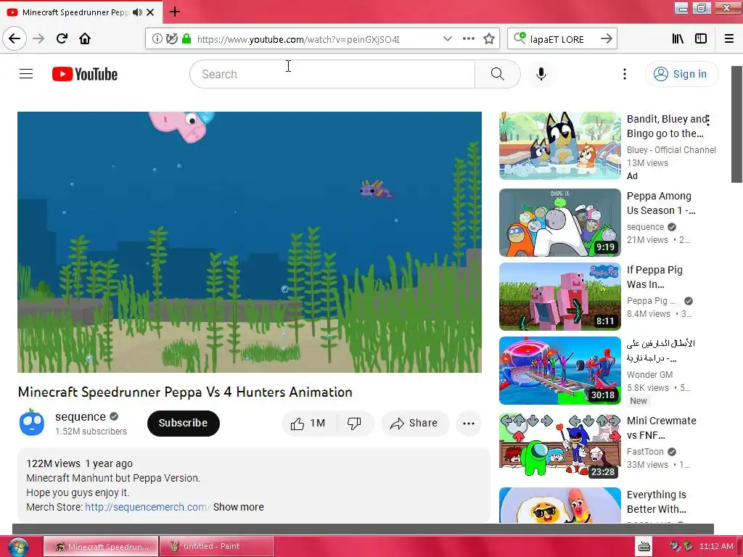Viewport: 743px width, 557px height.
Task: Select the Minecraft Speedrunner Peppa browser tab
Action: tap(75, 12)
